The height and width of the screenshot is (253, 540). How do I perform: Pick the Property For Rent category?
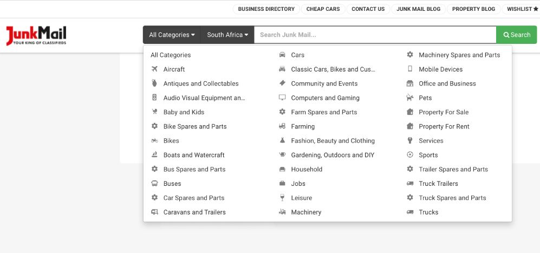[x=444, y=127]
